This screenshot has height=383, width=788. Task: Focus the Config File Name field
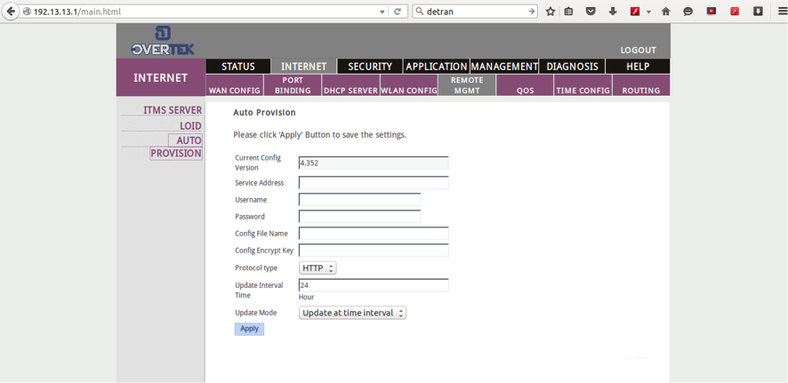click(x=374, y=234)
